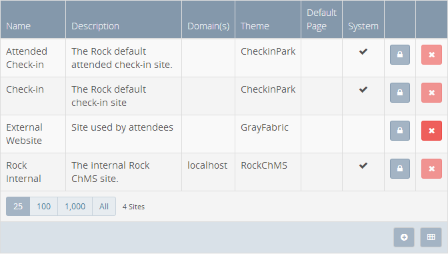This screenshot has height=254, width=448.
Task: Show All items per page
Action: 104,206
